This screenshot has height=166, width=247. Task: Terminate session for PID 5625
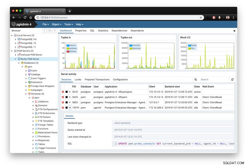(x=63, y=97)
